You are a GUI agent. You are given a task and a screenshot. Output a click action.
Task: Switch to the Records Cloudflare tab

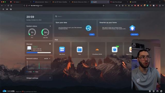pos(80,2)
